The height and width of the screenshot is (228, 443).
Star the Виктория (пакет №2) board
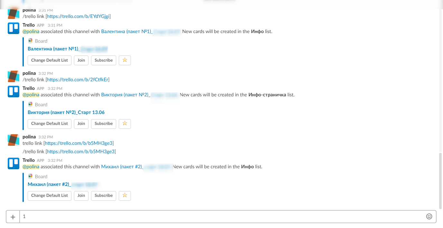coord(125,123)
